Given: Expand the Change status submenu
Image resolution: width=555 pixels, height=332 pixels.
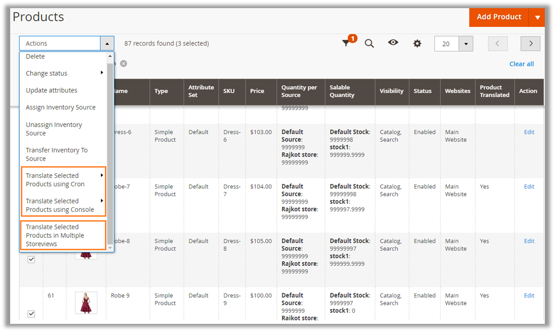Looking at the screenshot, I should pos(64,73).
